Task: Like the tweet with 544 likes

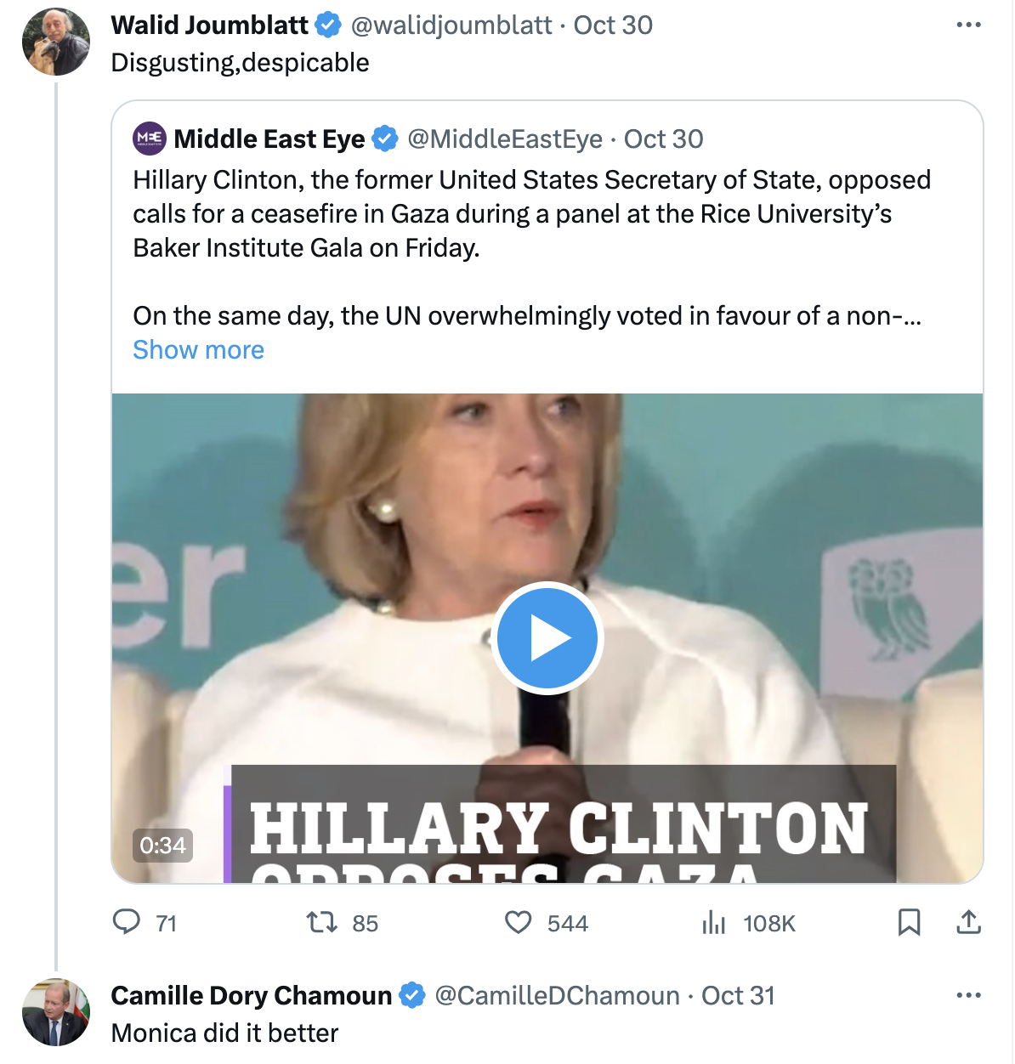Action: tap(519, 922)
